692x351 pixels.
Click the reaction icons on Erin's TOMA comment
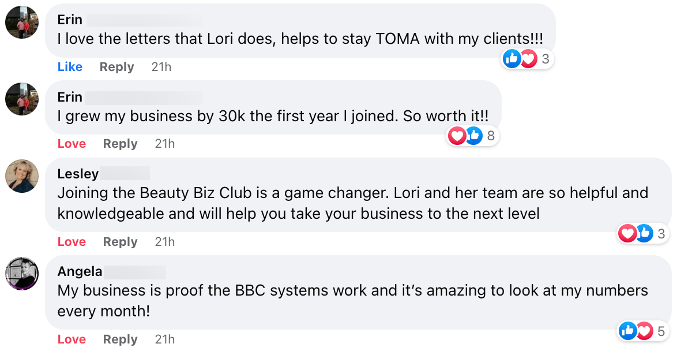click(x=520, y=58)
